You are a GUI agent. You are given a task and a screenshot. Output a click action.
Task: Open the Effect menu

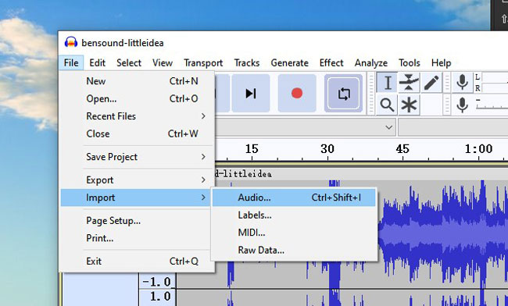click(331, 62)
